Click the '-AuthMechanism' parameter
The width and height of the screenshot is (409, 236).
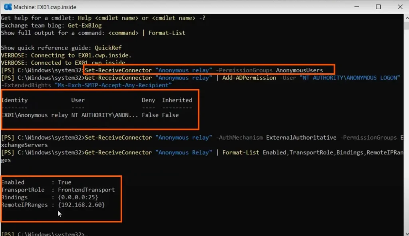coord(239,138)
